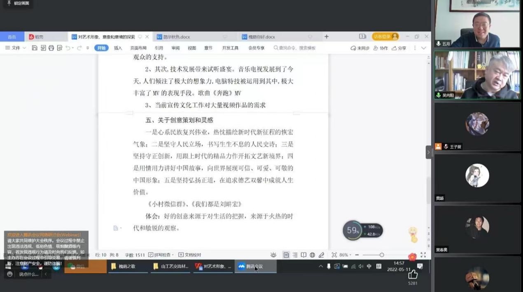Switch to outline view icon
This screenshot has height=292, width=523.
[x=295, y=255]
